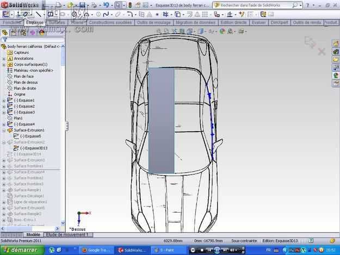Select the Line sketch tool
Screen dimensions: 340x255
click(39, 15)
